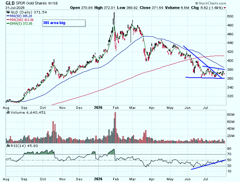Click the 60M volume axis label

231,122
